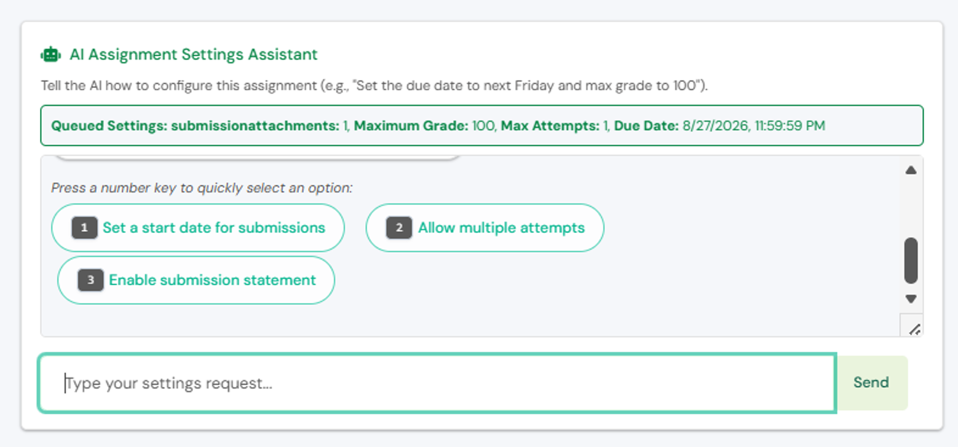Select the Enable submission statement option
Screen dimensions: 958x447
(196, 280)
